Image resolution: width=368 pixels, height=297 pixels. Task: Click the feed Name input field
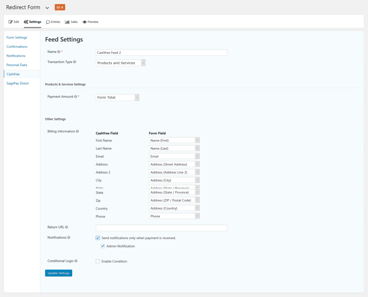point(161,52)
